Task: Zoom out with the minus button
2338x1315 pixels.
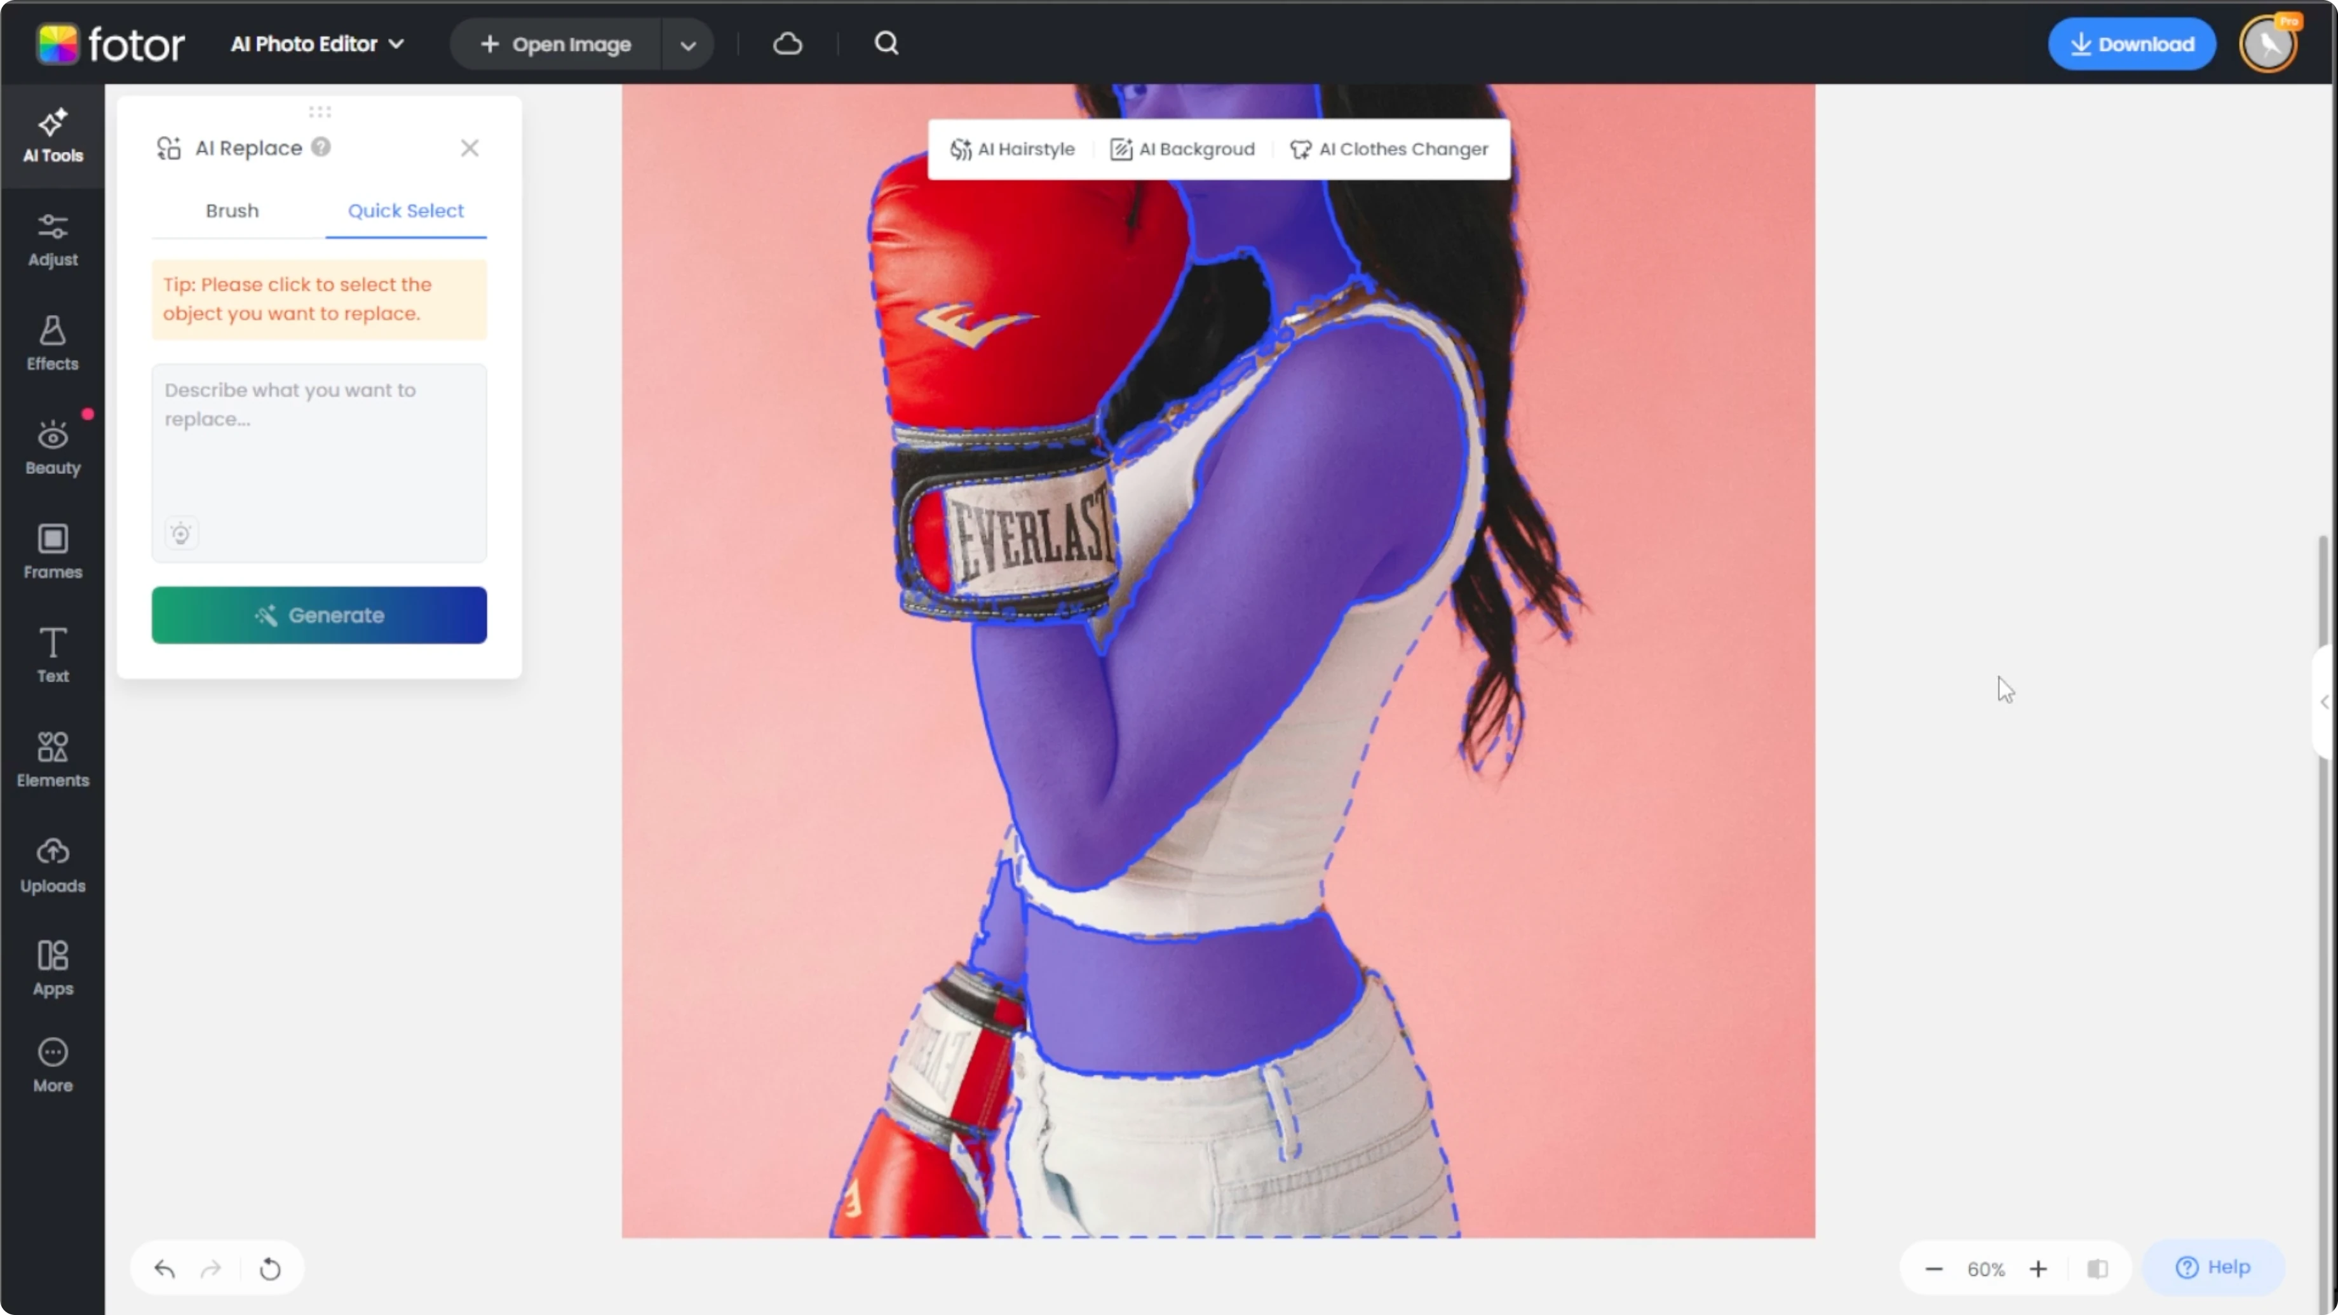Action: tap(1933, 1269)
